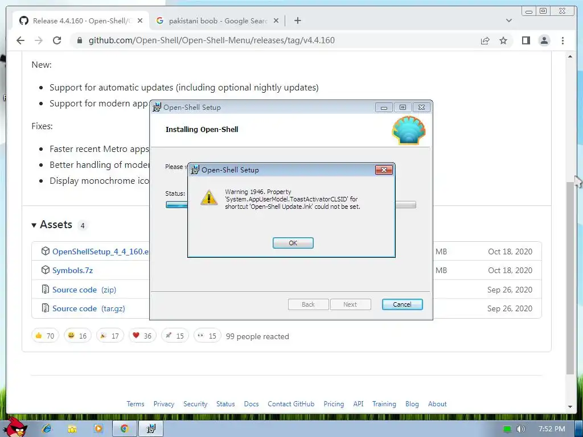Open the Chrome profile avatar menu
Image resolution: width=583 pixels, height=437 pixels.
(x=544, y=40)
